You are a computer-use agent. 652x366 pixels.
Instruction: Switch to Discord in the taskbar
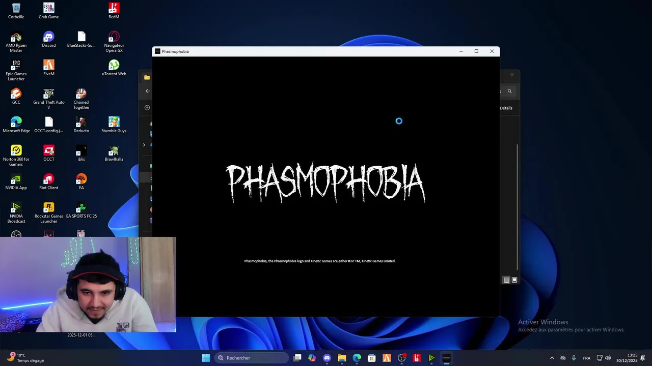327,358
